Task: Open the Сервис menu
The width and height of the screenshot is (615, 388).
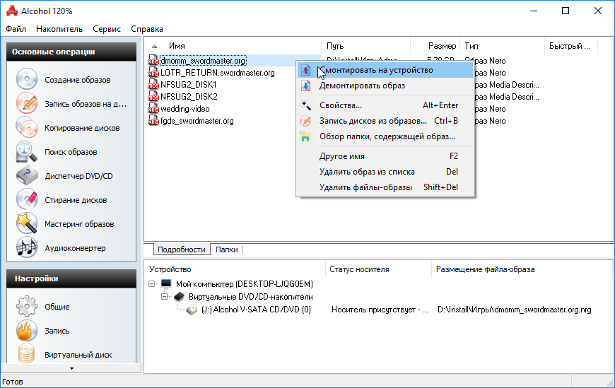Action: pyautogui.click(x=107, y=29)
